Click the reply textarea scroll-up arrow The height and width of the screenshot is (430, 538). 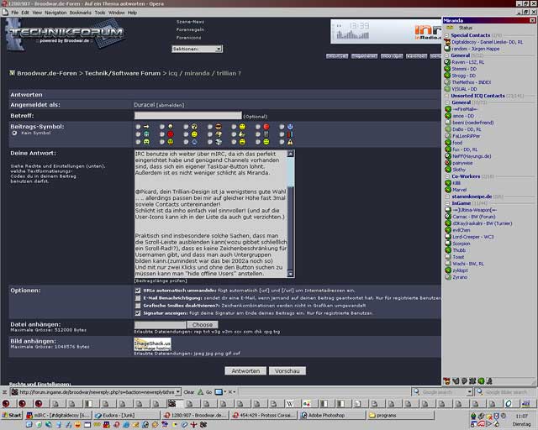point(290,154)
